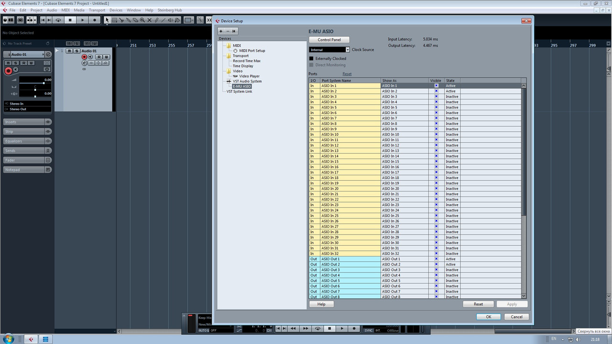Select the Glue tool
Screen dimensions: 612x344
129,20
